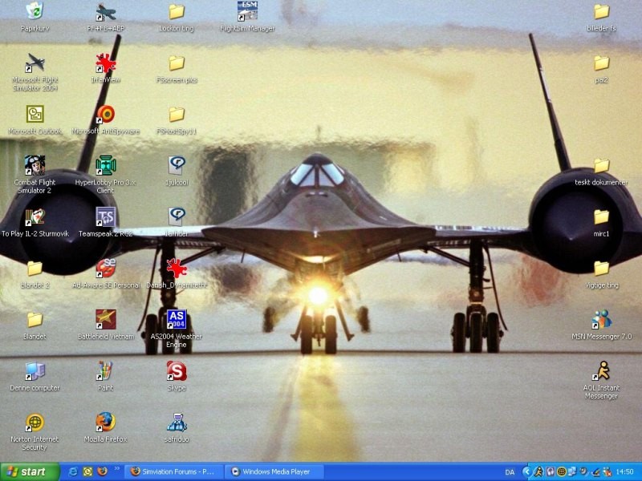Launch AOL Instant Messenger
This screenshot has width=642, height=481.
click(601, 371)
